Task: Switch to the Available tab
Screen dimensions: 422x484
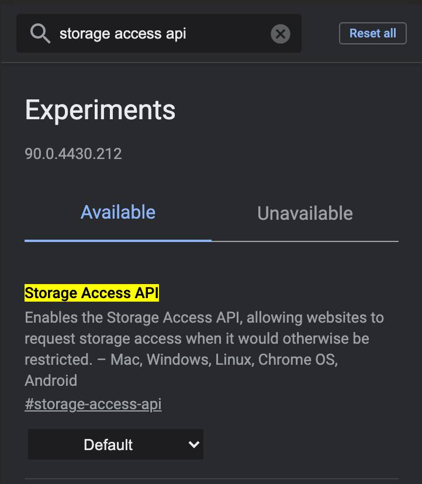Action: (118, 212)
